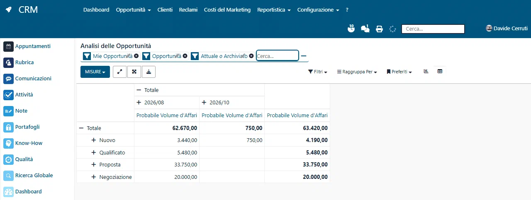The height and width of the screenshot is (200, 531).
Task: Open Appuntamenti calendar icon in sidebar
Action: (x=9, y=46)
